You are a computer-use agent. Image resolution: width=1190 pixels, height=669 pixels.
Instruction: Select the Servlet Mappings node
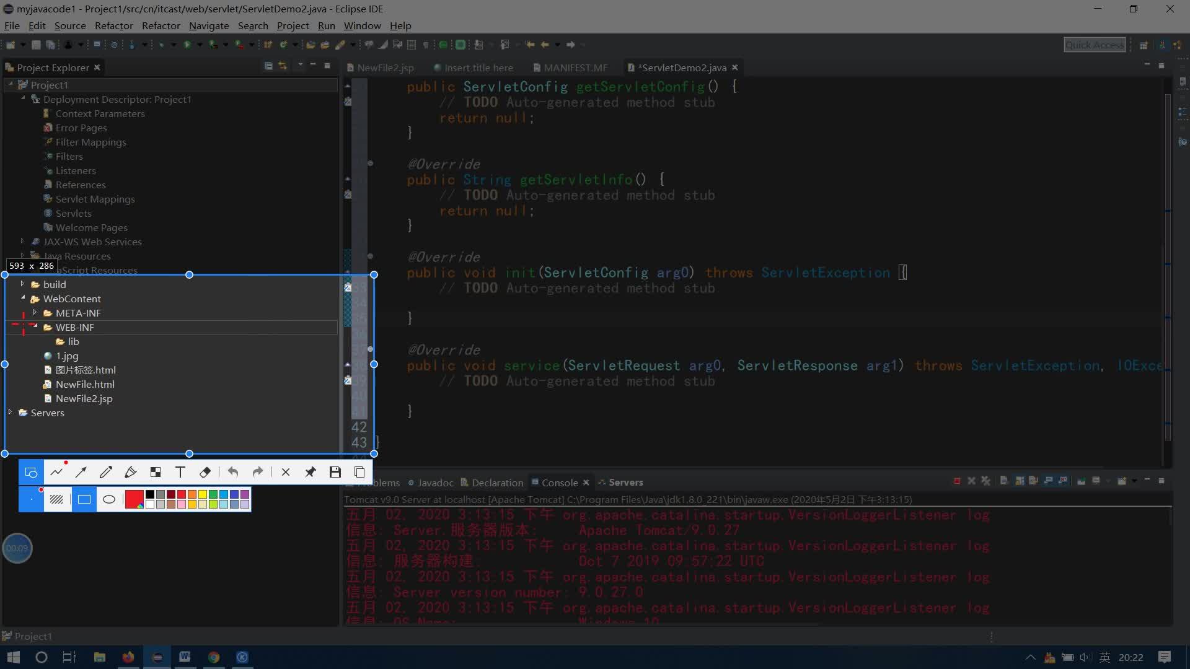[x=95, y=199]
